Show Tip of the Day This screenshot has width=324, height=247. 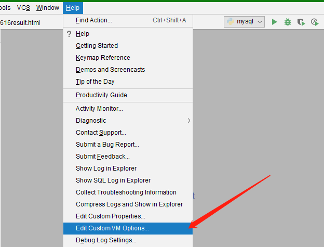pos(128,82)
